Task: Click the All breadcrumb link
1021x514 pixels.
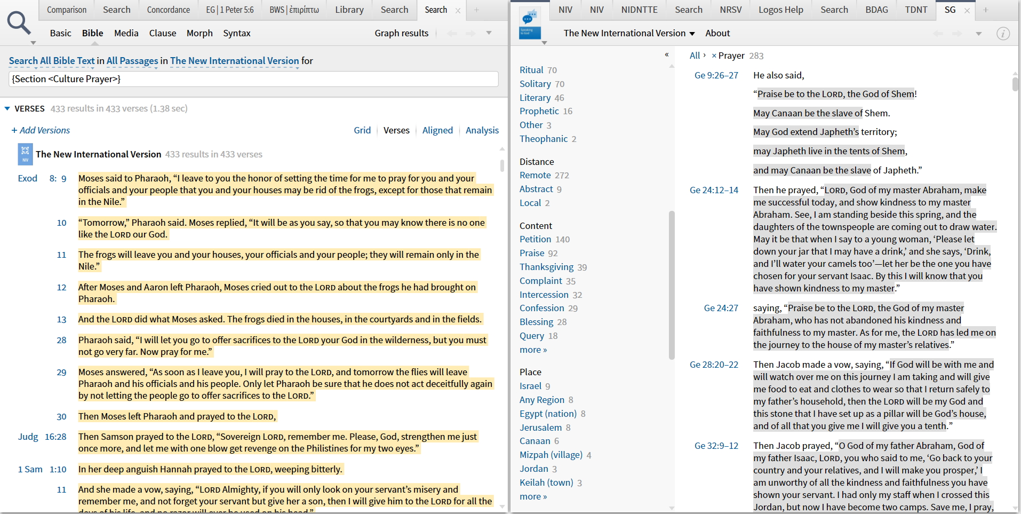Action: coord(695,56)
